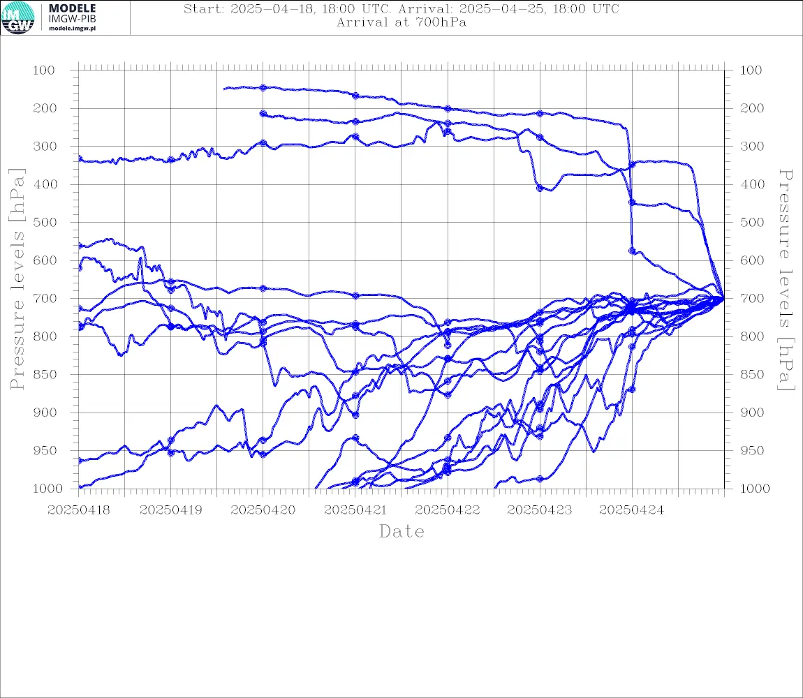Click the trajectory convergence point at 700 hPa

point(723,298)
